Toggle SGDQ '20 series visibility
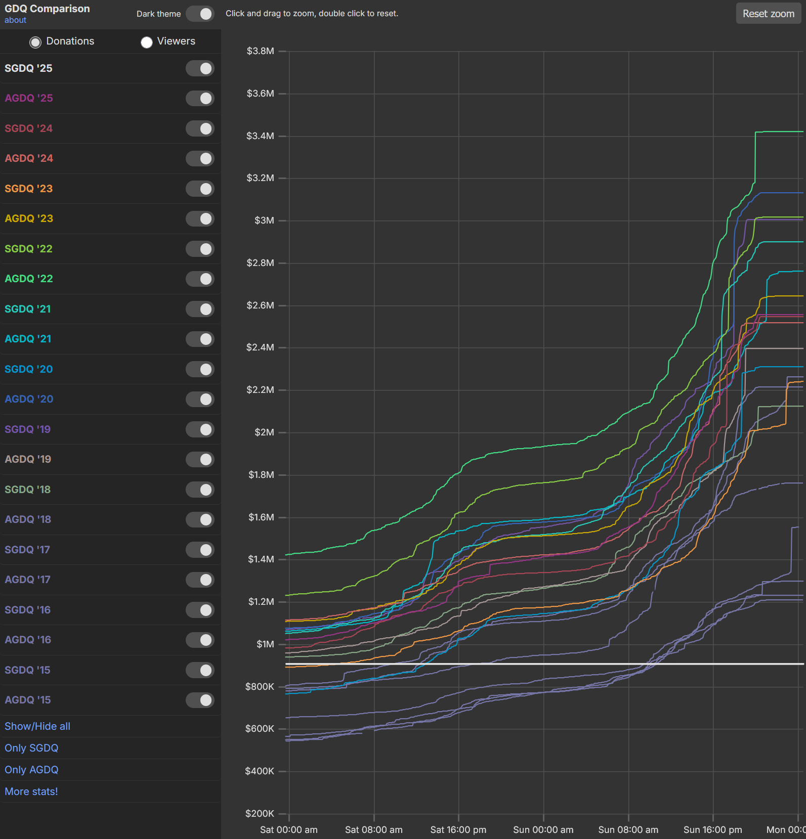The height and width of the screenshot is (839, 806). click(200, 369)
